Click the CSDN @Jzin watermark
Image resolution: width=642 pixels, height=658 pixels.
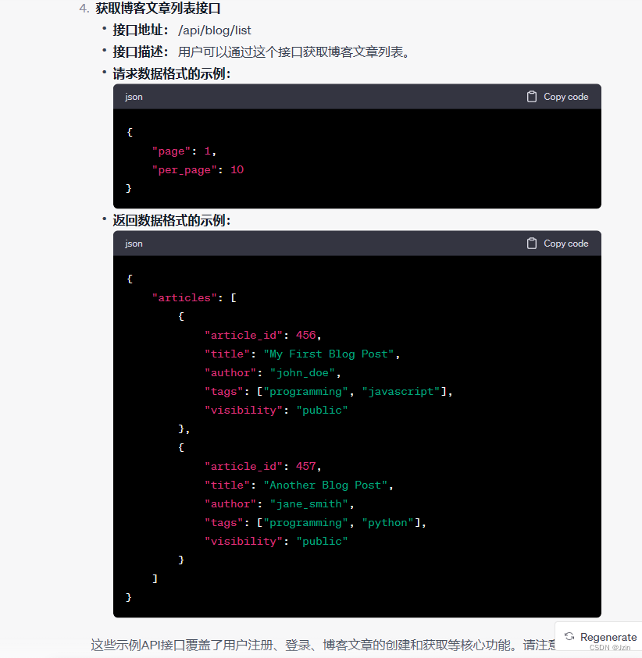pyautogui.click(x=610, y=647)
